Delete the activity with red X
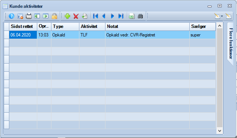 tap(76, 16)
